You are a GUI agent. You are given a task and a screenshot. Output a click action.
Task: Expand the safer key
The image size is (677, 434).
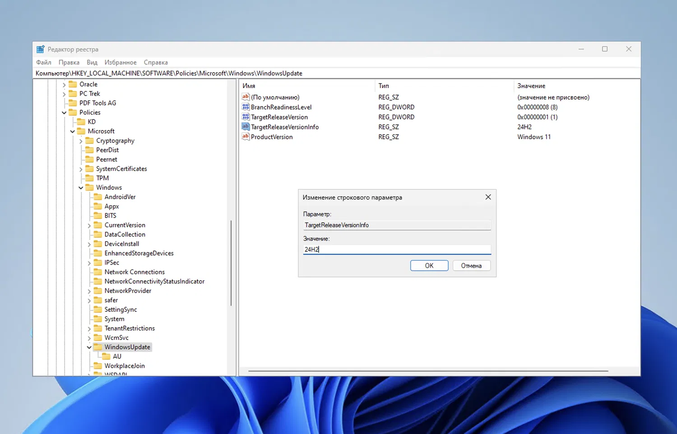pyautogui.click(x=89, y=301)
